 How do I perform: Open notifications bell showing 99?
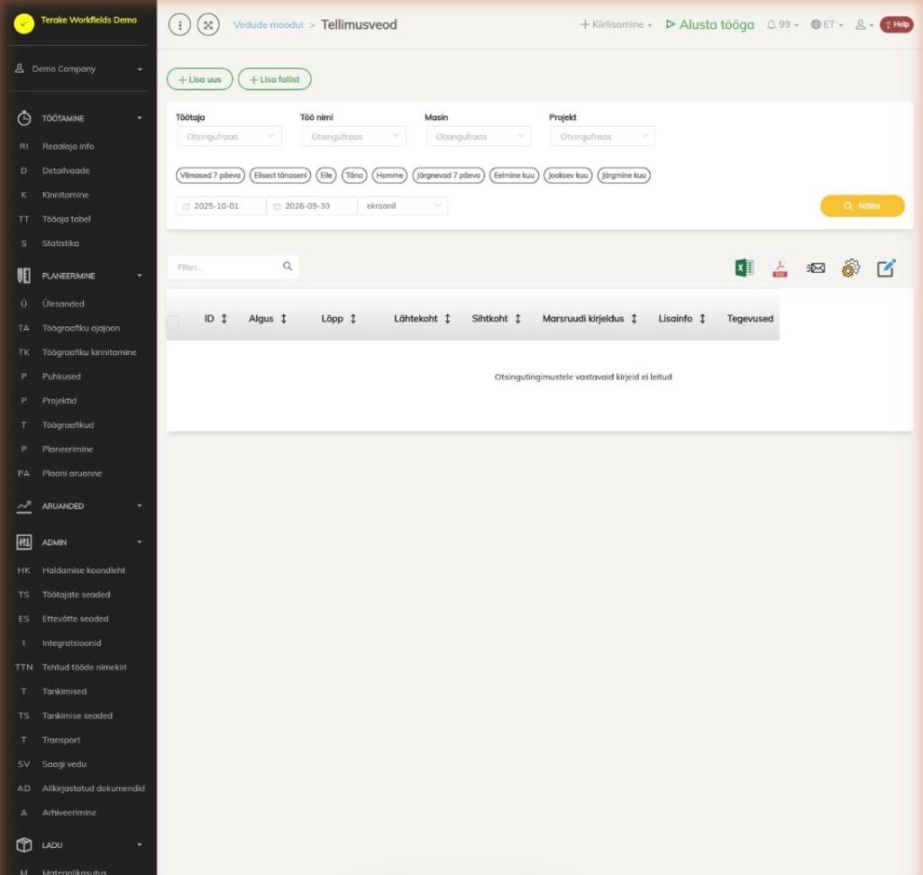click(782, 24)
